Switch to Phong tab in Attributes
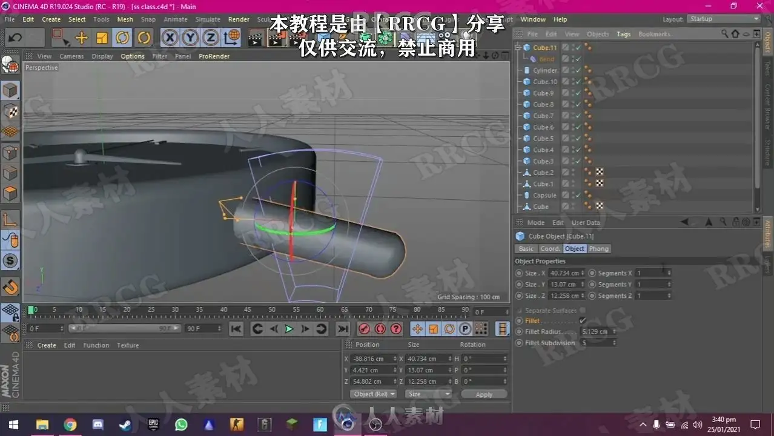This screenshot has height=436, width=774. coord(598,249)
